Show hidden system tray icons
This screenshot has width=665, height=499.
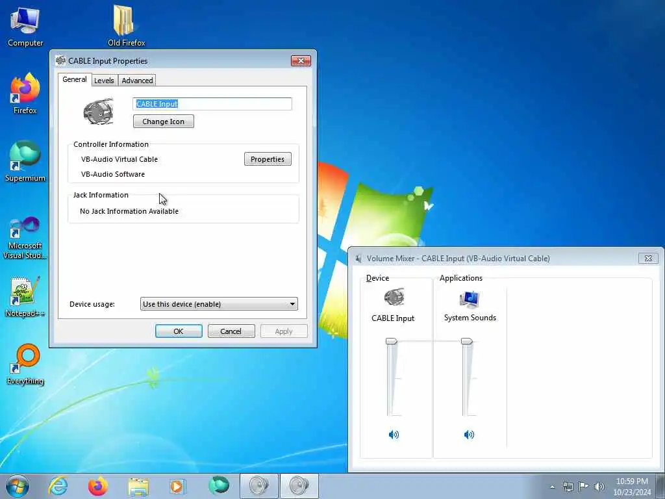[x=552, y=487]
